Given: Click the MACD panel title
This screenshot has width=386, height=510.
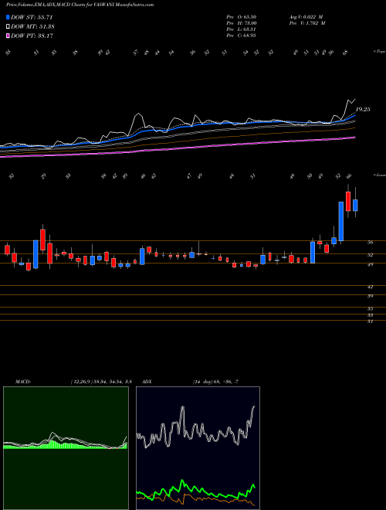Looking at the screenshot, I should tap(22, 382).
